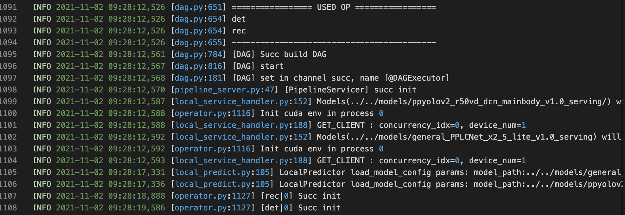This screenshot has height=215, width=625.
Task: Click the '[PipelineServicer] succ init' message
Action: pos(351,90)
